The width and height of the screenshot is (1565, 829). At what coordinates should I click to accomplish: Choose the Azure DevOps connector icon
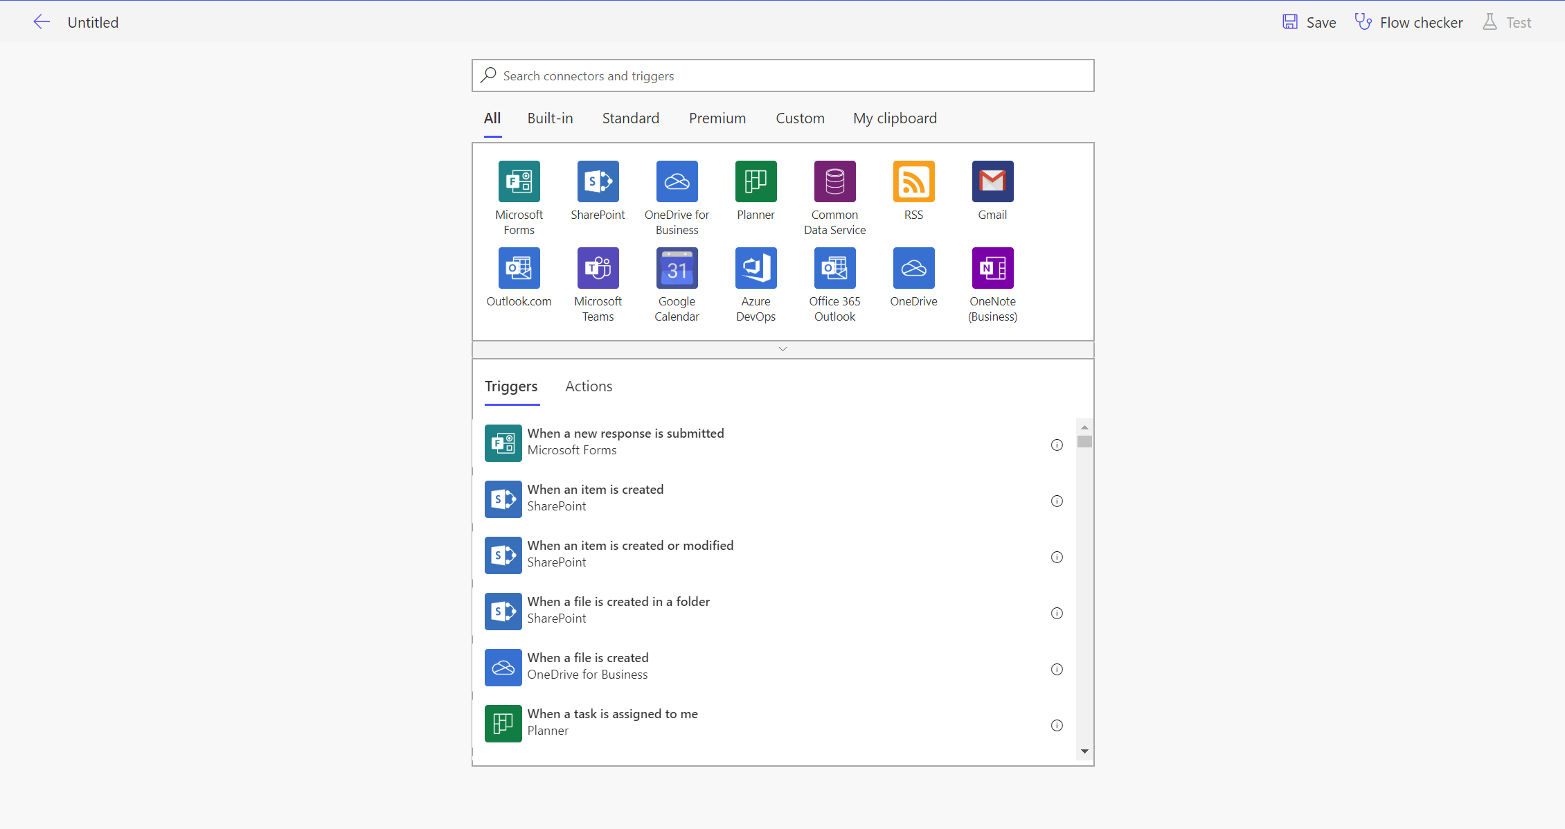[x=755, y=268]
